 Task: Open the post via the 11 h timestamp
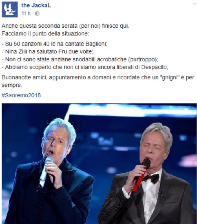coord(26,13)
